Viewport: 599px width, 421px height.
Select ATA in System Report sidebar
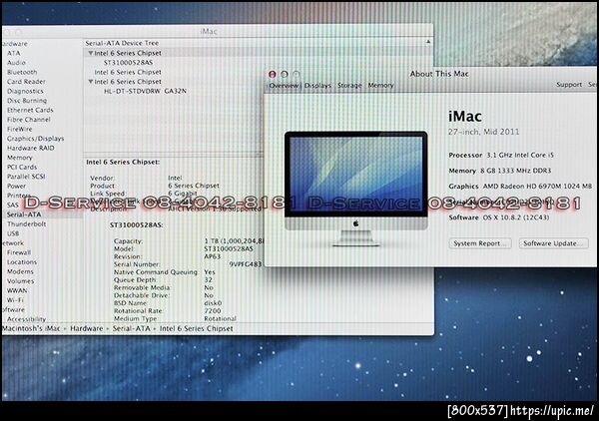pyautogui.click(x=14, y=53)
